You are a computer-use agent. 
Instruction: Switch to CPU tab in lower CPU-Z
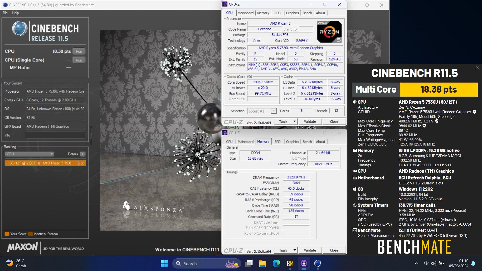[229, 142]
